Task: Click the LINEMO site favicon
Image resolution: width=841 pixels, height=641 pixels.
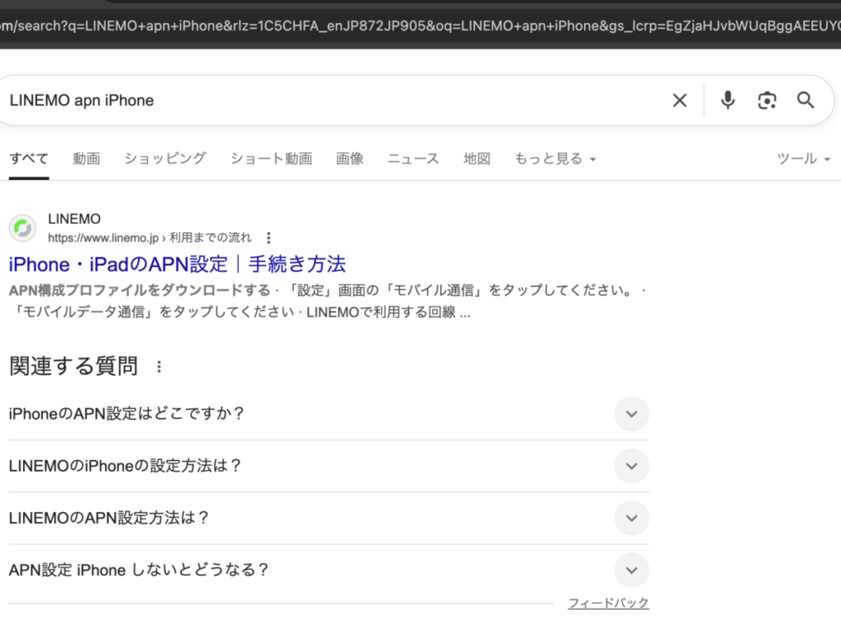Action: click(x=22, y=228)
